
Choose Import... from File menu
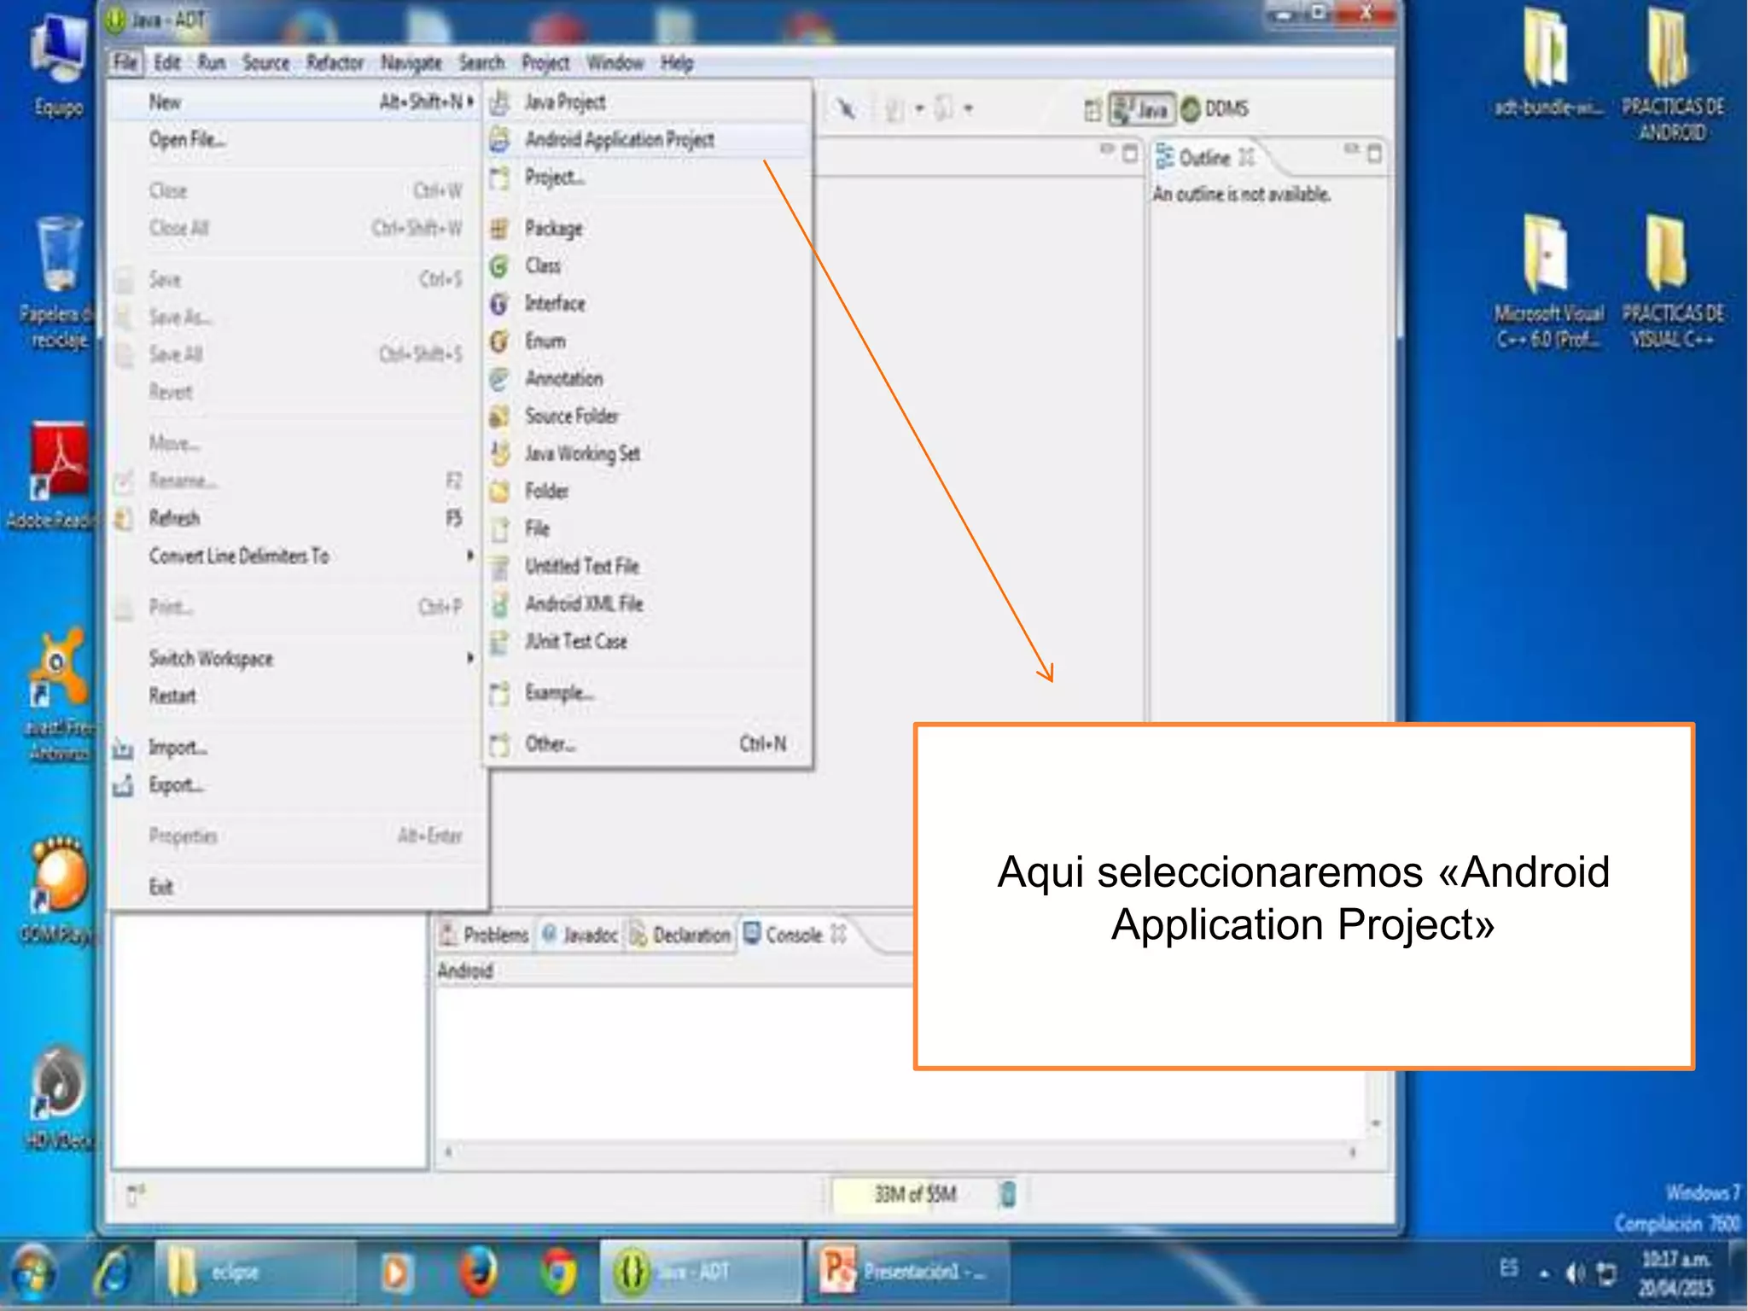pos(178,748)
